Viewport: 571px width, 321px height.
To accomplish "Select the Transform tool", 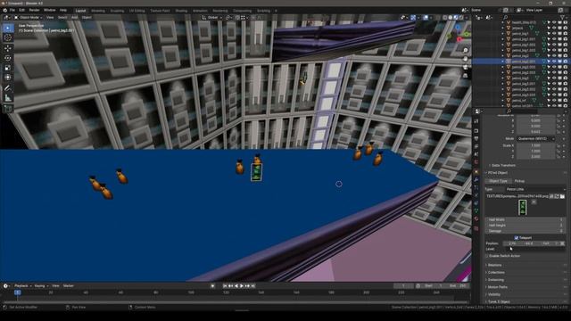I will [8, 78].
